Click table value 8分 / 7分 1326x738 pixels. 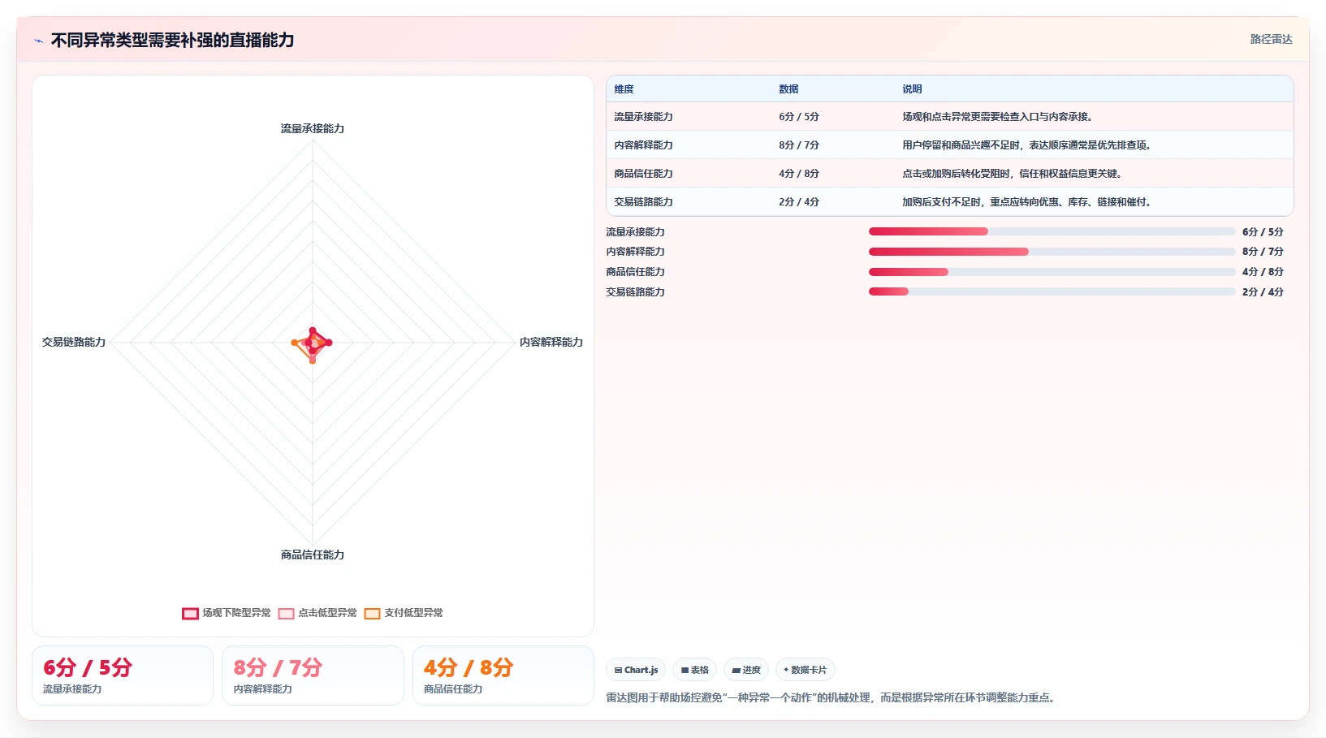(799, 145)
